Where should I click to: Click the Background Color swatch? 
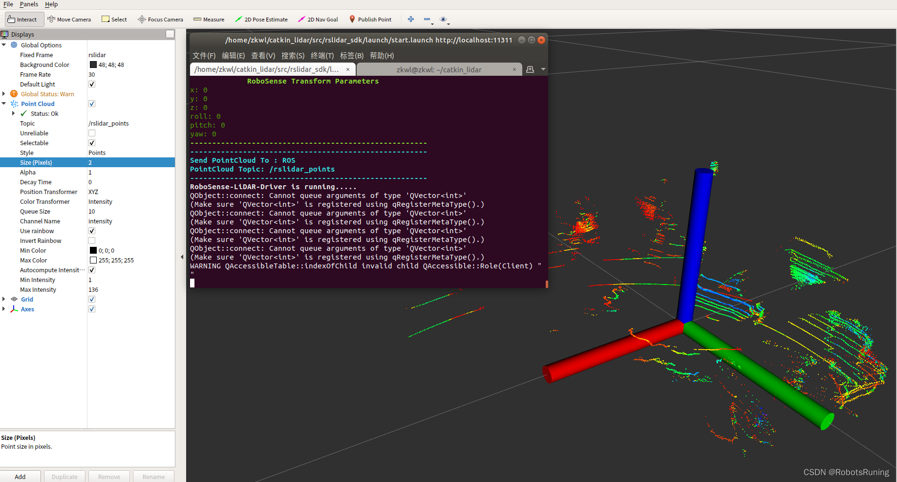[x=93, y=65]
